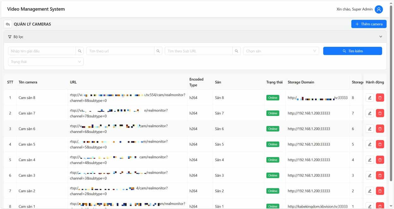This screenshot has width=394, height=209.
Task: Expand the Trạng thái status dropdown
Action: tap(46, 62)
